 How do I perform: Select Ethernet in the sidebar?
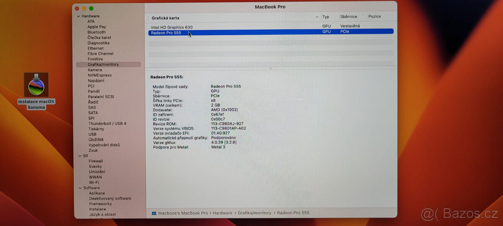(x=96, y=49)
